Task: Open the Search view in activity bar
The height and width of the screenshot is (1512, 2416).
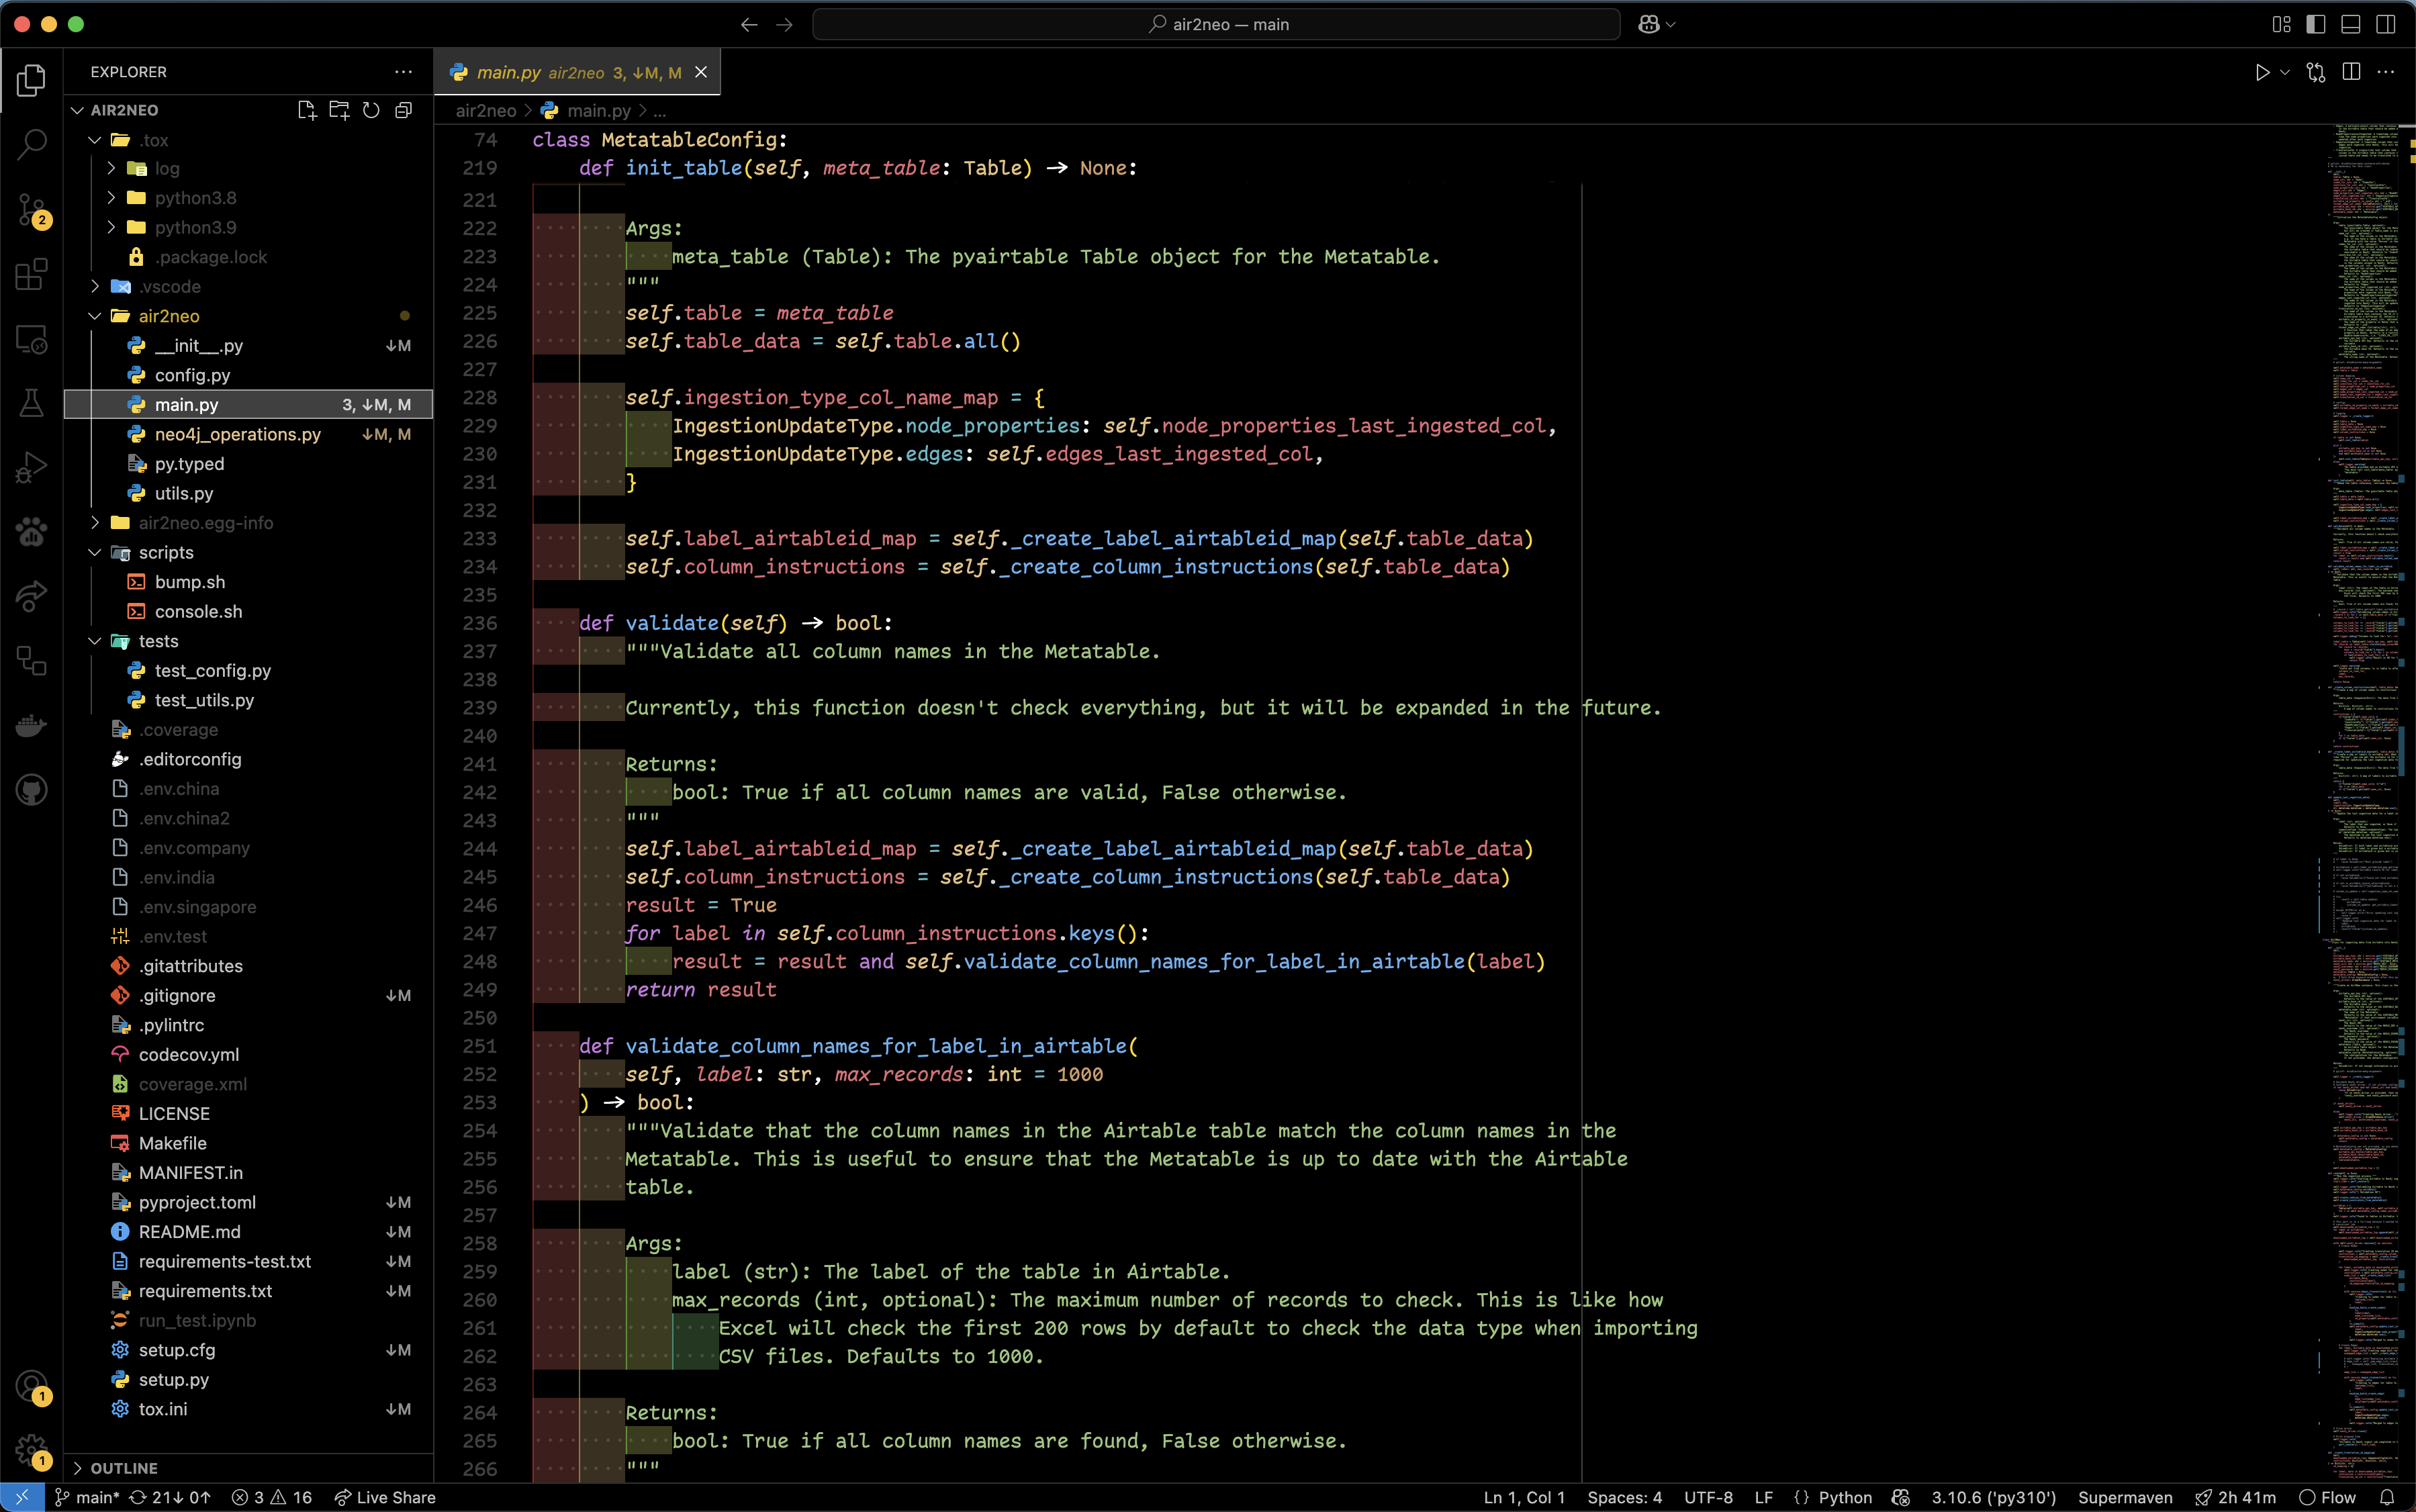Action: pyautogui.click(x=31, y=144)
